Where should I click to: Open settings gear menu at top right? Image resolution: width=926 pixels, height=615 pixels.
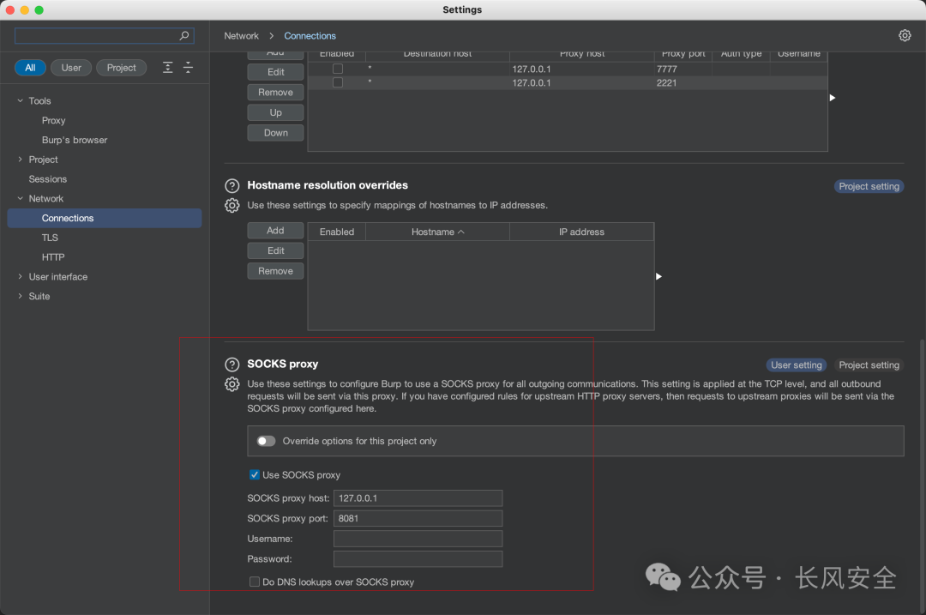click(905, 35)
